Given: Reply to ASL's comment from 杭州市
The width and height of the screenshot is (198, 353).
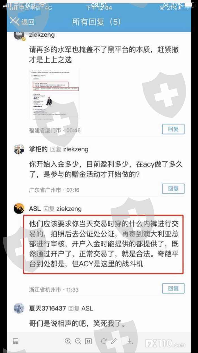Looking at the screenshot, I should click(173, 288).
